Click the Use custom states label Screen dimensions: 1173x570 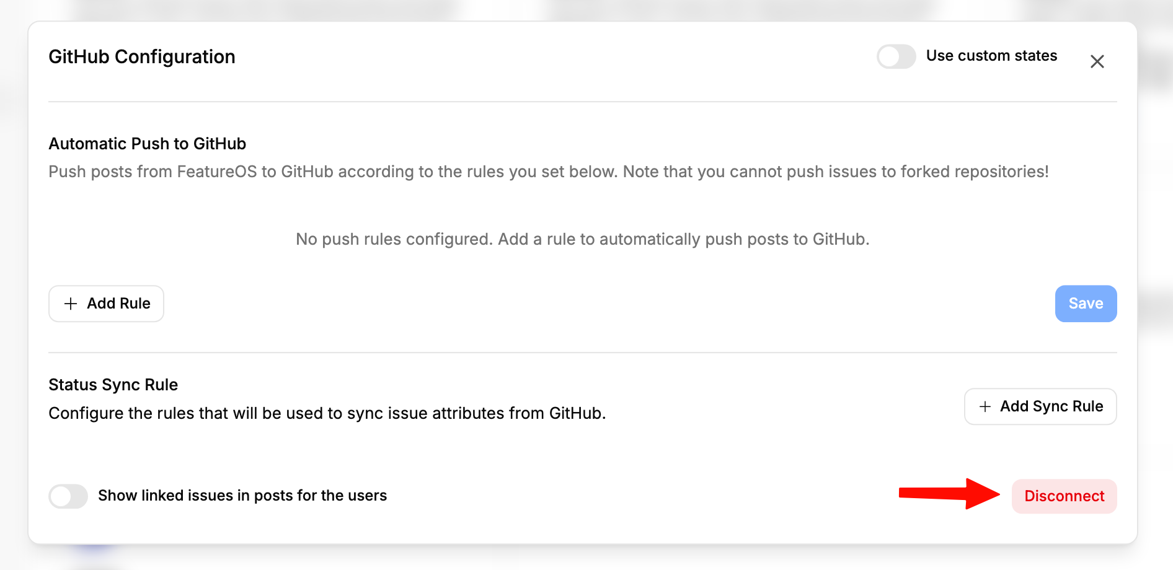(991, 56)
